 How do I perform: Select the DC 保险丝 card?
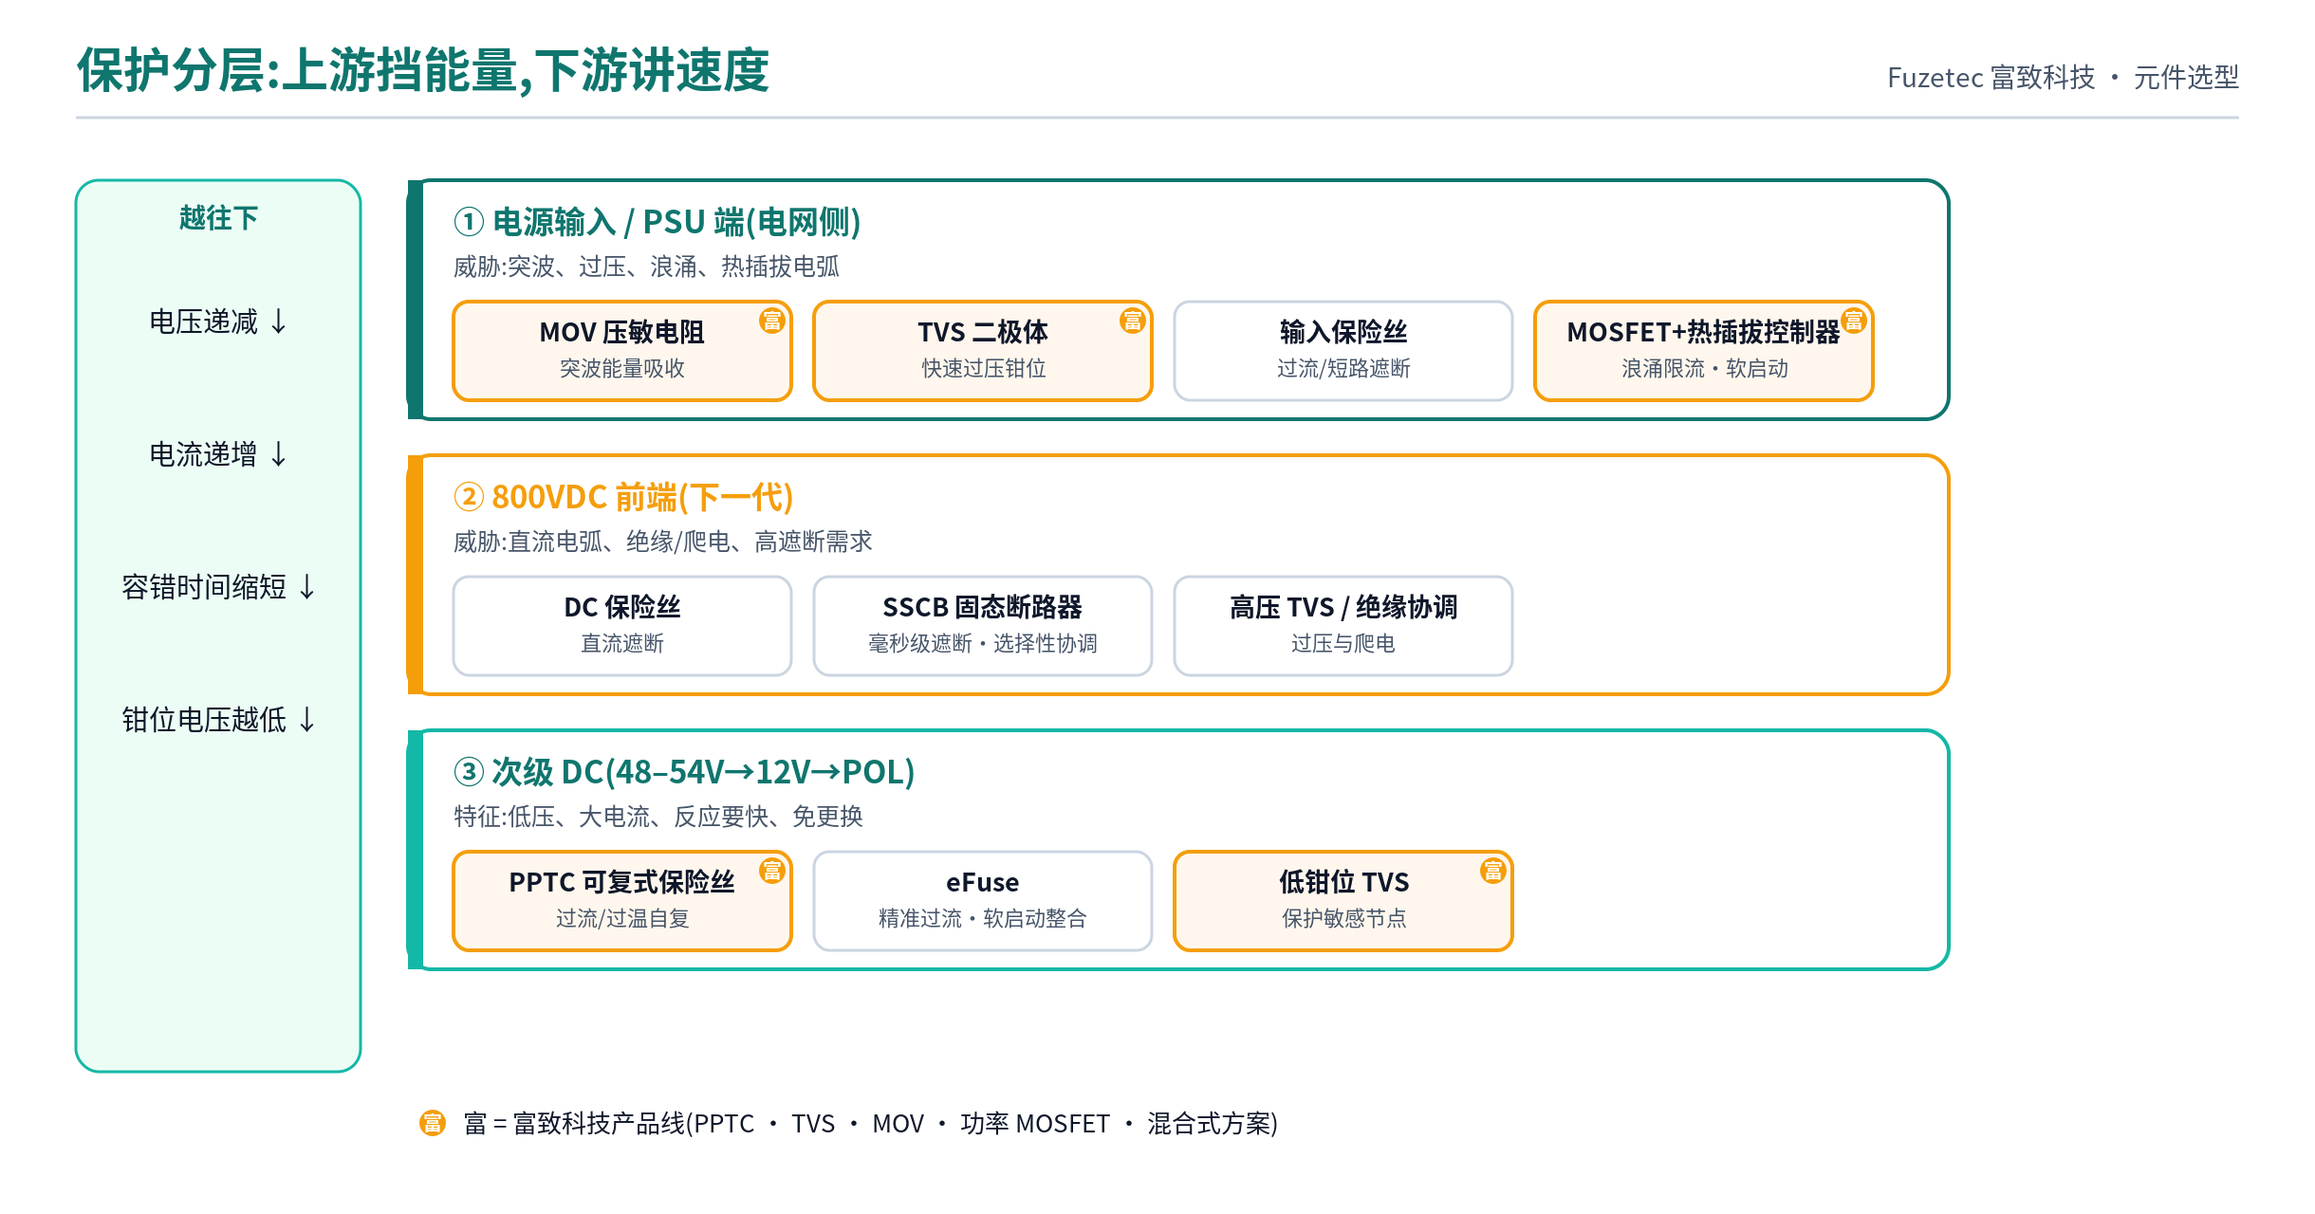[x=622, y=626]
